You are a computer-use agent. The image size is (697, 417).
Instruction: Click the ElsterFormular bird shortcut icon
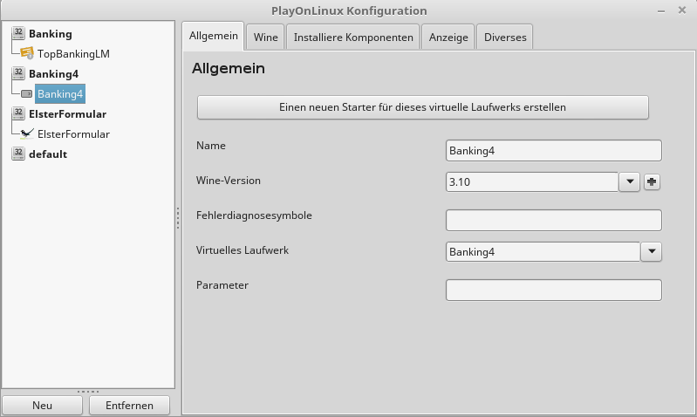pos(27,133)
